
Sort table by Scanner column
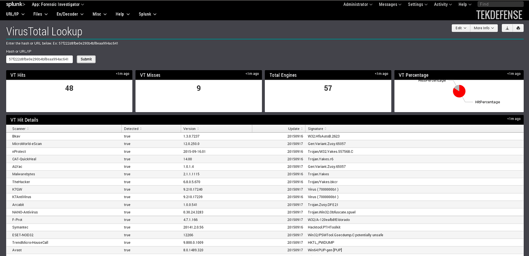(x=20, y=129)
